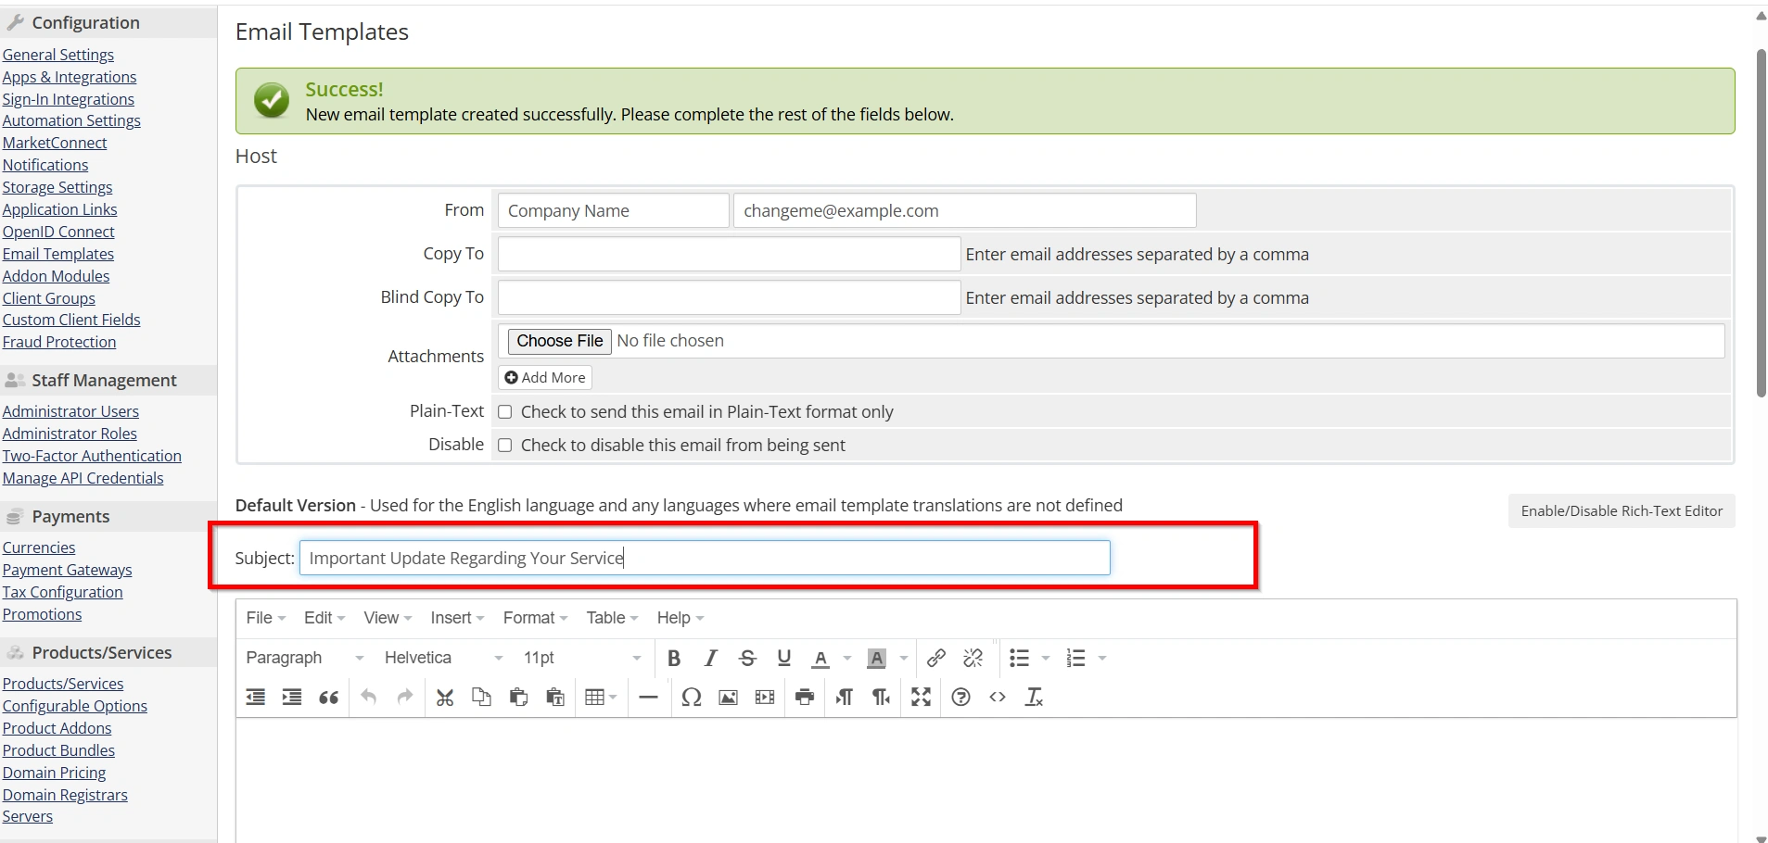Open the editor View menu
This screenshot has height=843, width=1768.
pyautogui.click(x=388, y=618)
